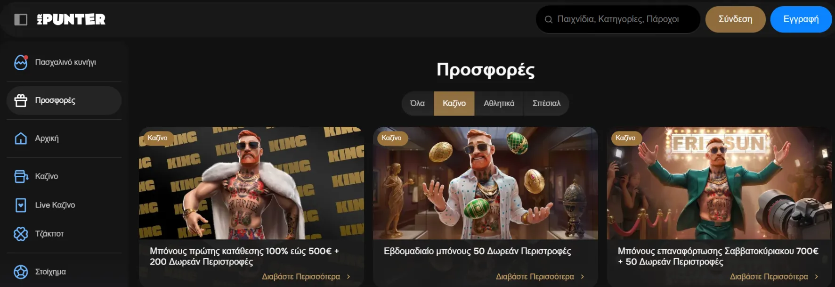Open Πασχαλινό κυνήγι egg icon

(21, 62)
